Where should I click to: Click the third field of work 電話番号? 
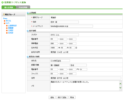[x=72, y=69]
